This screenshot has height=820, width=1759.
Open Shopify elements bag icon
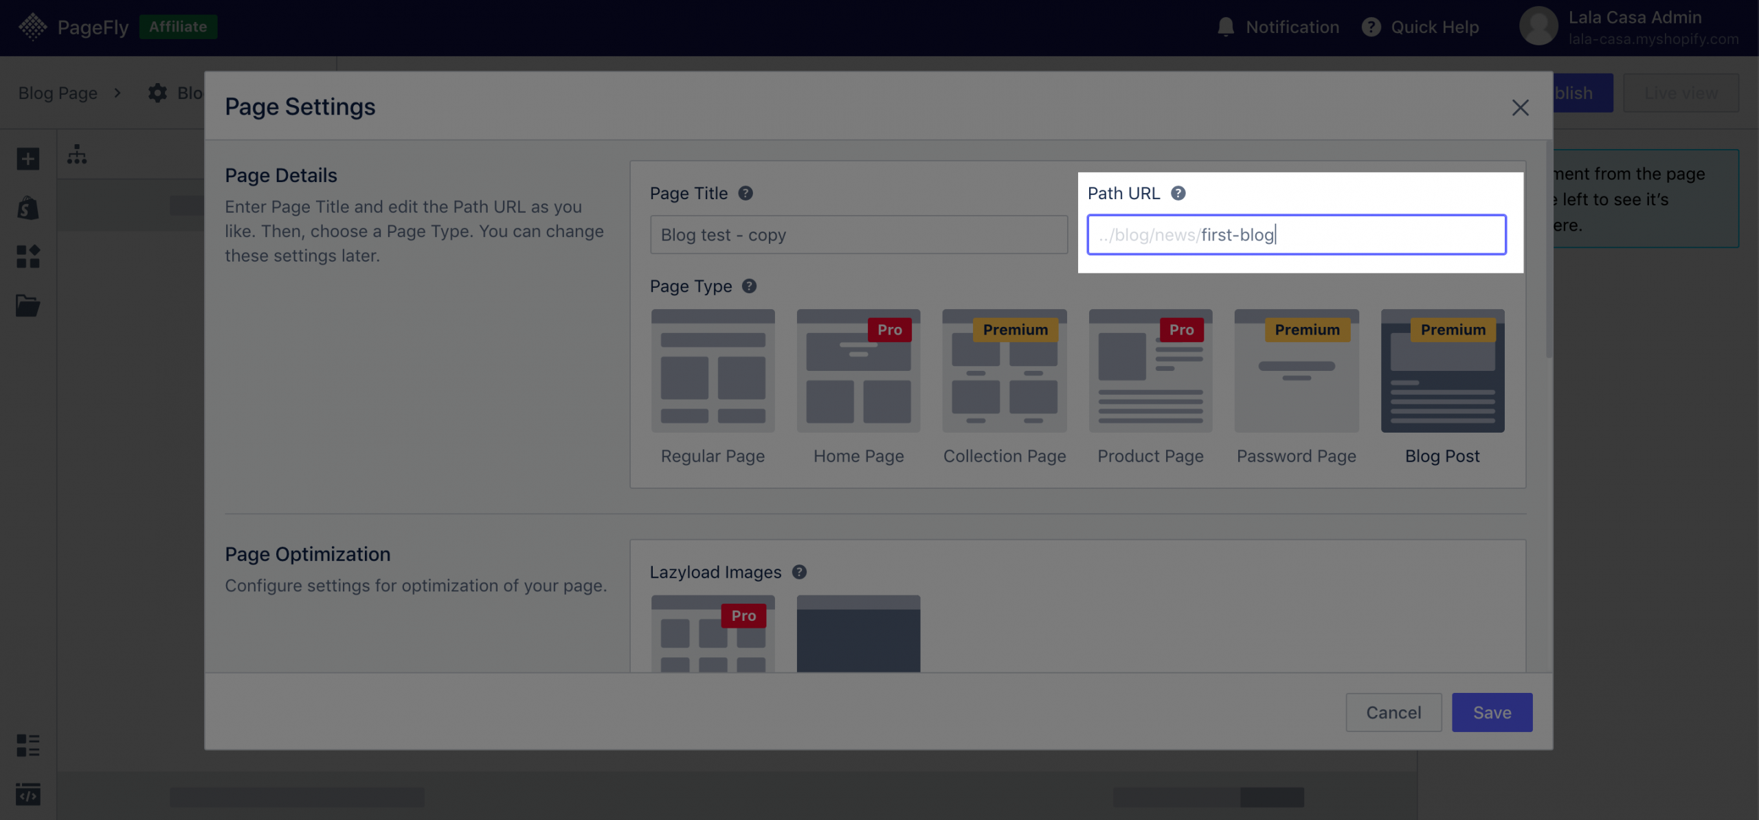click(x=27, y=207)
